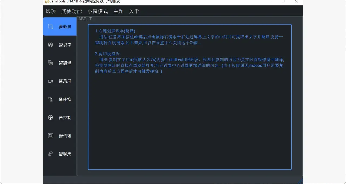The width and height of the screenshot is (346, 184).
Task: Click the resize grip at bottom-right corner
Action: tap(300, 181)
